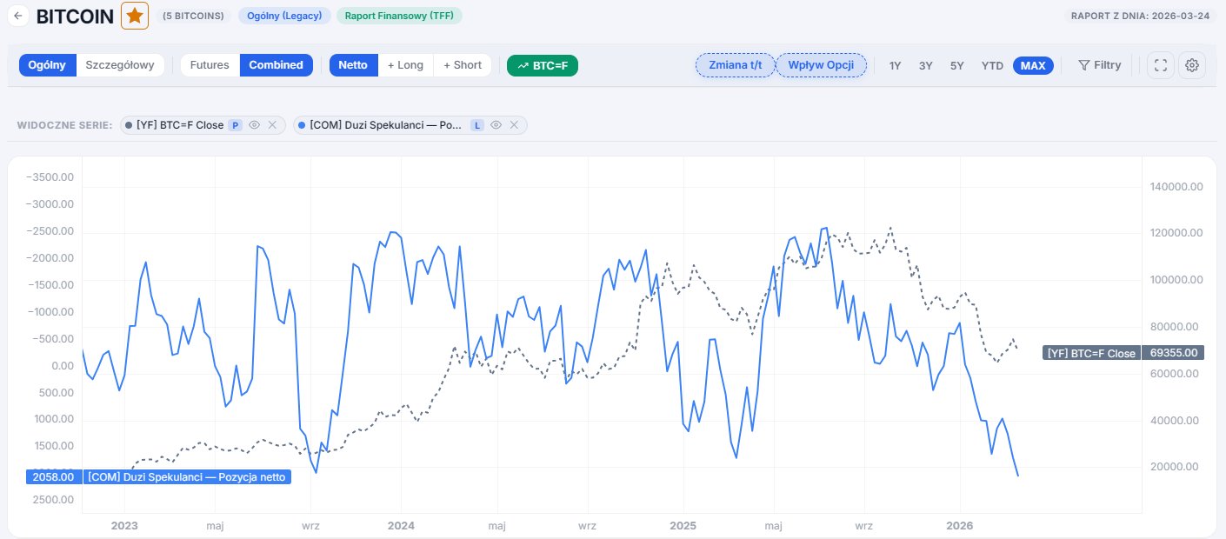Set the time range to 1Y
Image resolution: width=1226 pixels, height=539 pixels.
895,65
